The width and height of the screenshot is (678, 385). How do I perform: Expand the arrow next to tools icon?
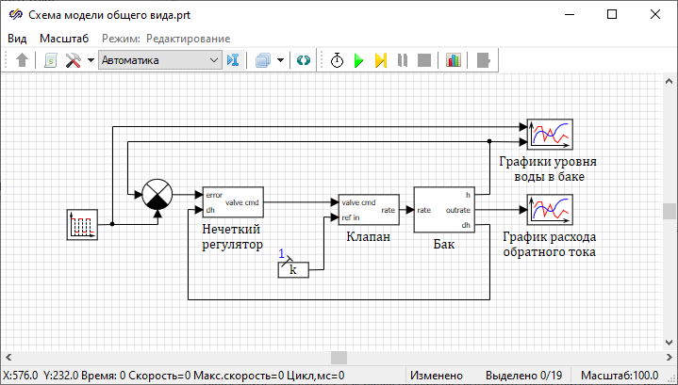coord(91,60)
